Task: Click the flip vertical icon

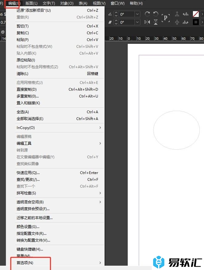Action: coord(156,22)
